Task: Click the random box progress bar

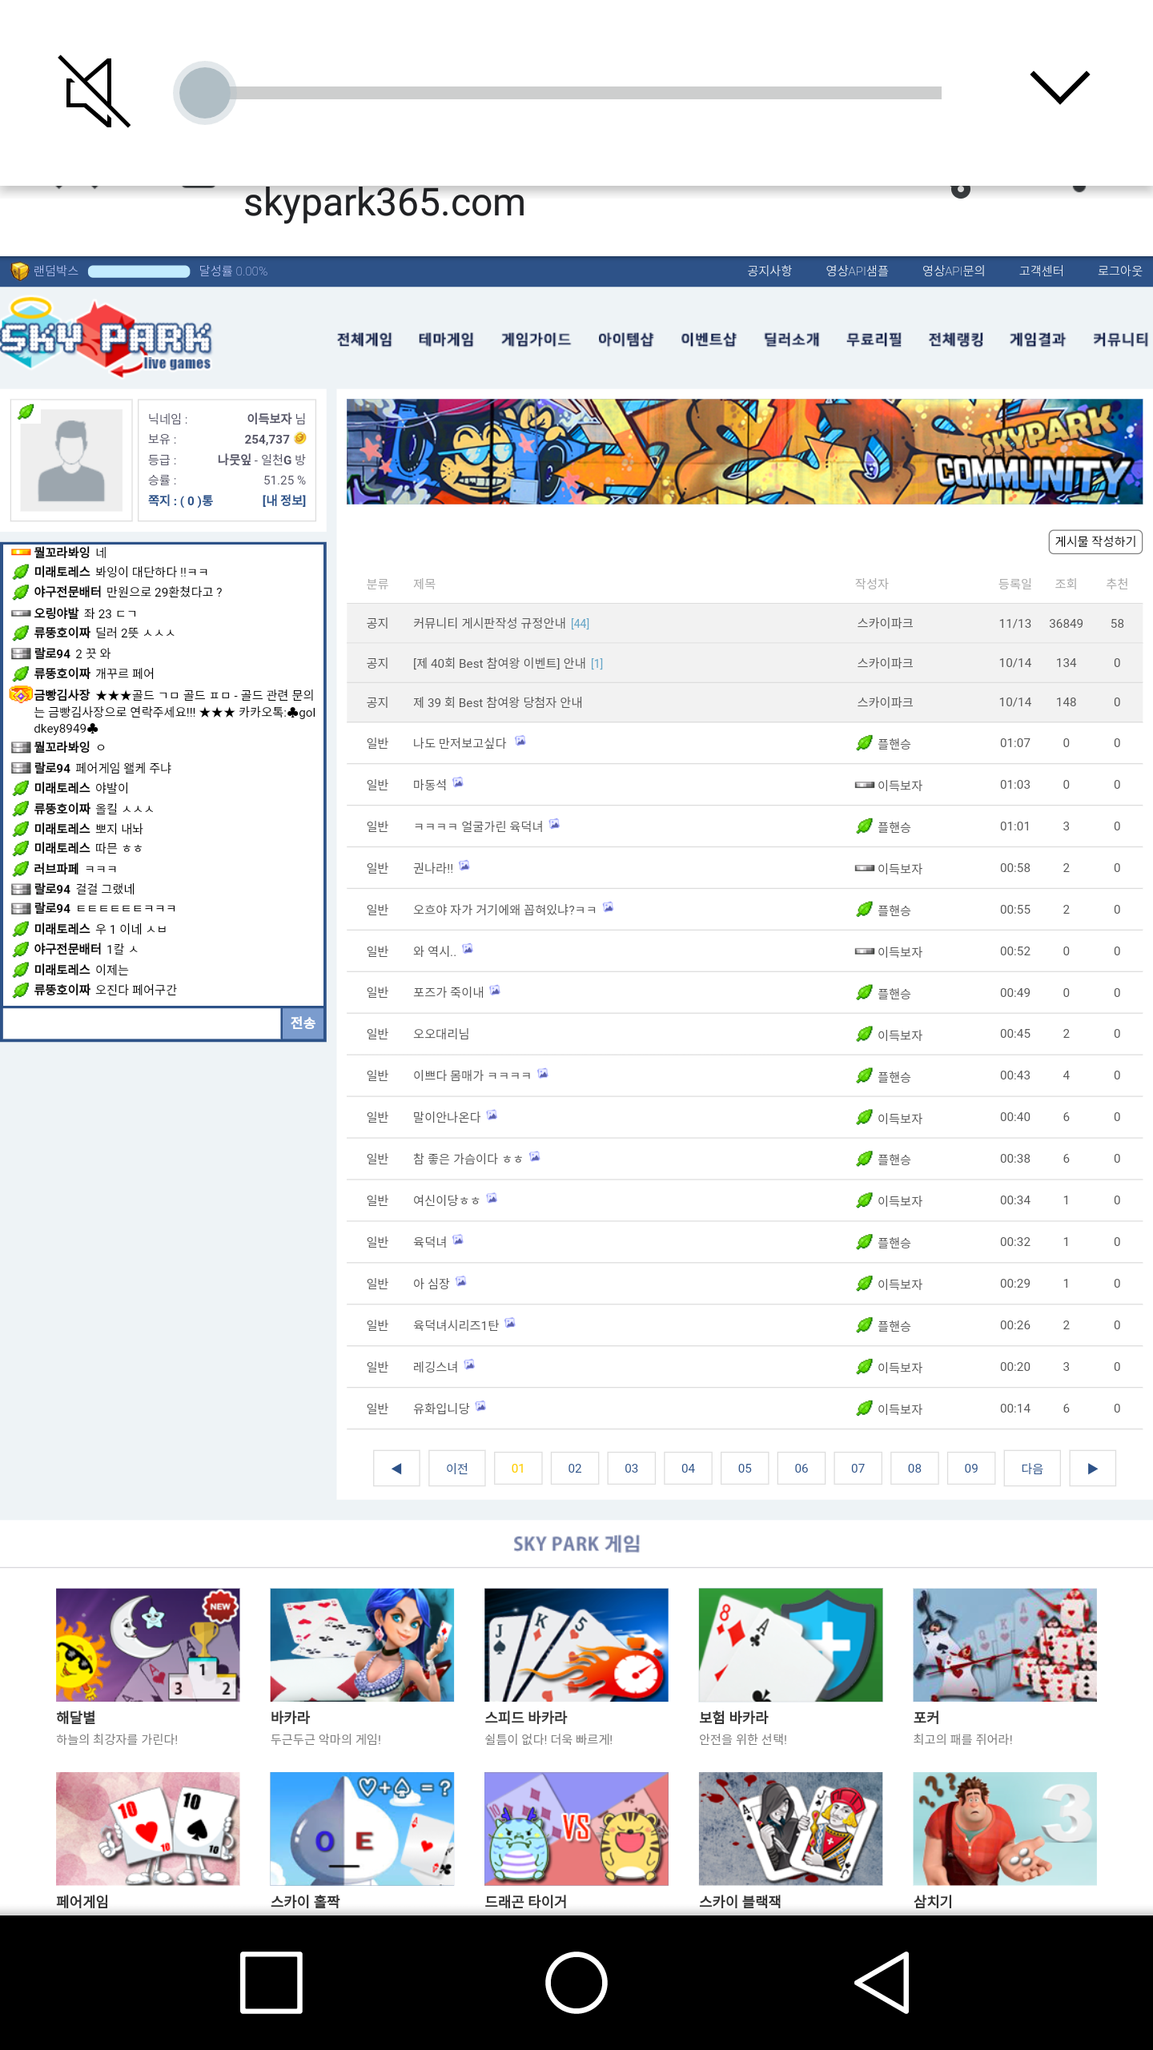Action: [139, 271]
